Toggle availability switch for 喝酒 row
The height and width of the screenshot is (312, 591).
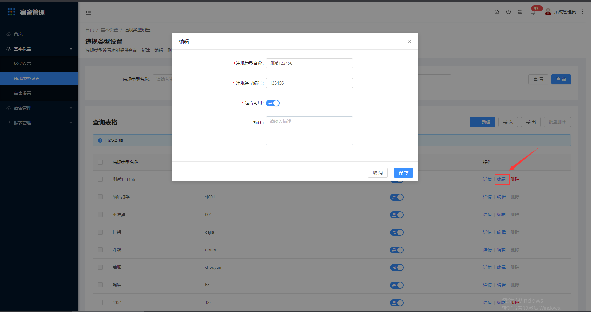[x=397, y=285]
